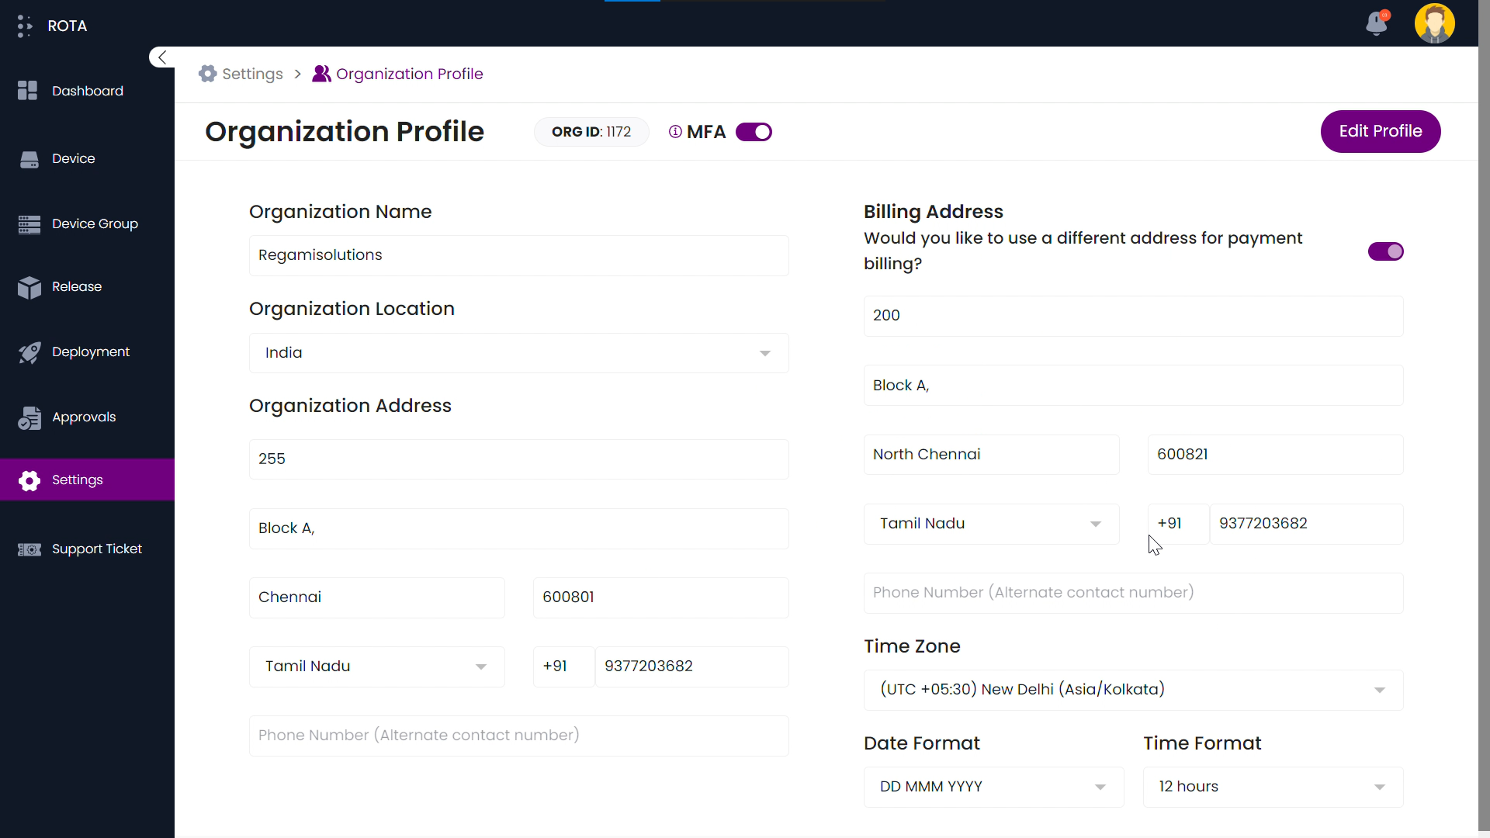Open Device Group via its icon
Screen dimensions: 1490x838
point(29,223)
